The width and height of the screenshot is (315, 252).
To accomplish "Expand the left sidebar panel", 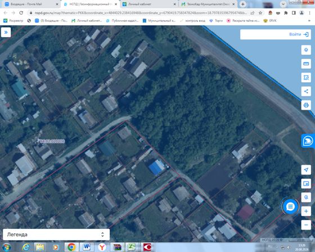I will point(6,32).
